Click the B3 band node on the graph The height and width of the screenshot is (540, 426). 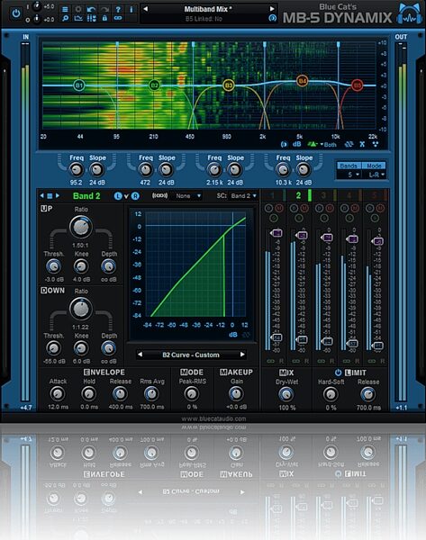(x=228, y=85)
